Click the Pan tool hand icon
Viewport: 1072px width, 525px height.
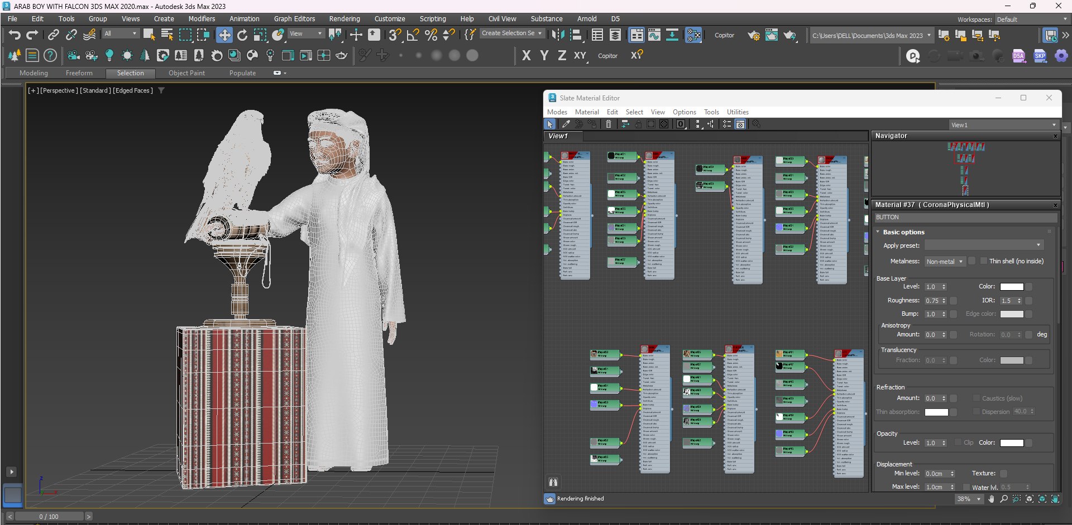click(991, 499)
